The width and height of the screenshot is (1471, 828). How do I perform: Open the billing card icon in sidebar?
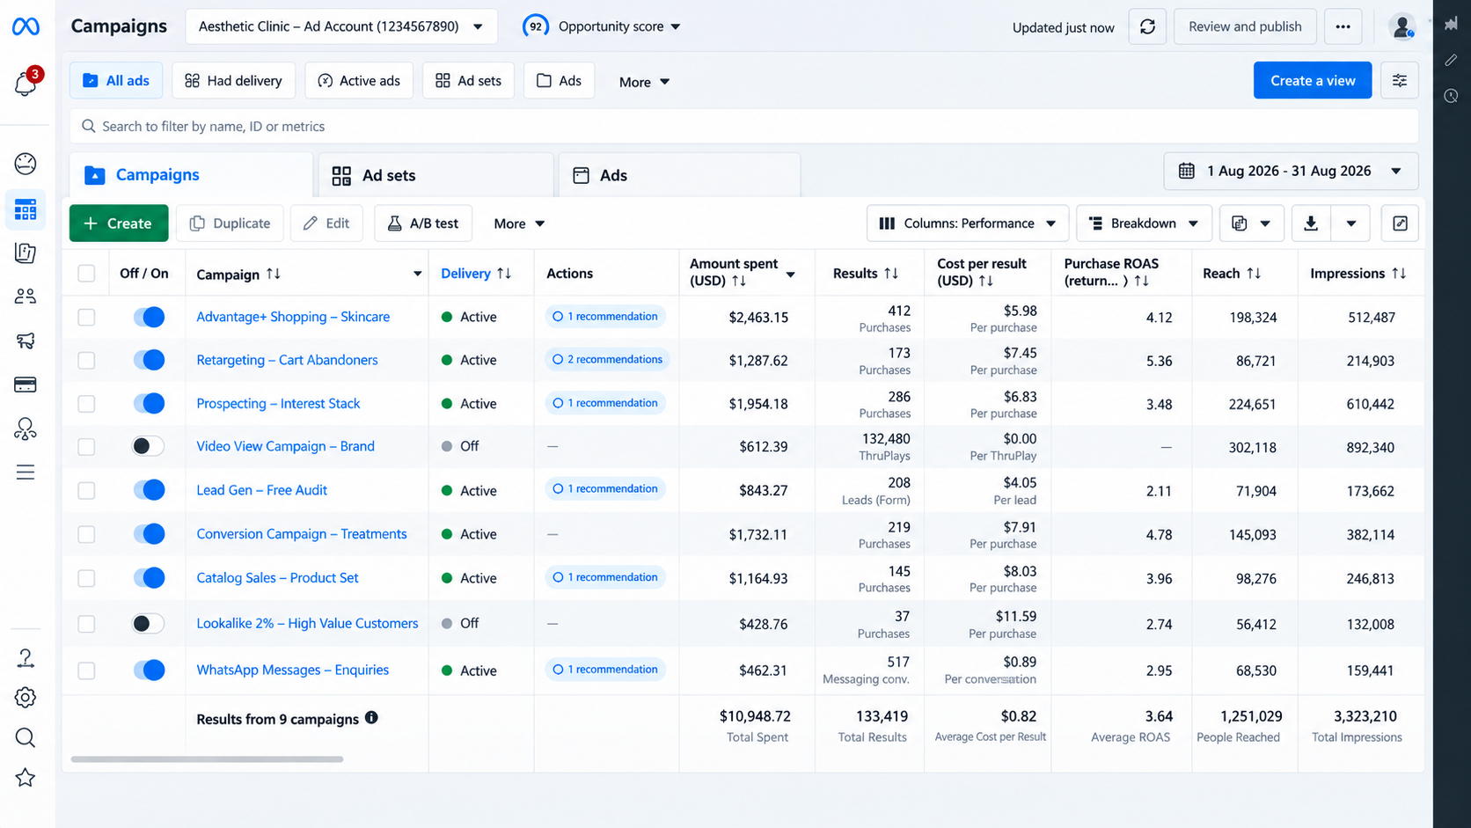26,385
